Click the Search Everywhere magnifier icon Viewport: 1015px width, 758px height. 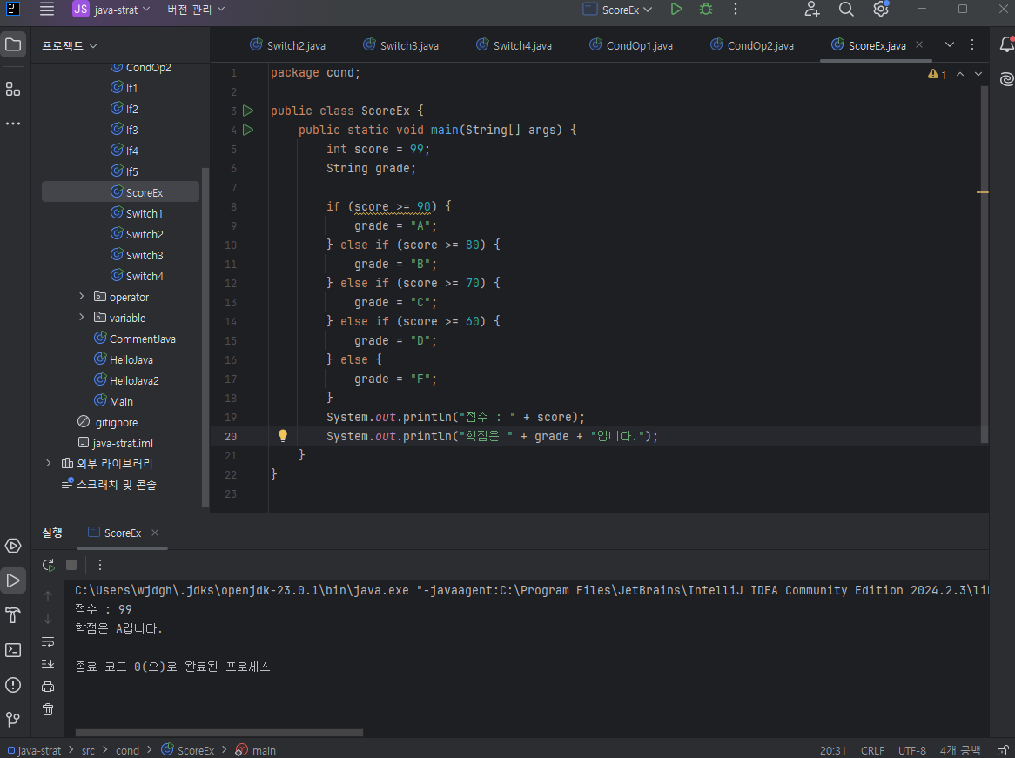click(846, 10)
